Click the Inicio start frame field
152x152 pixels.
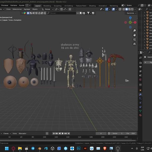(x=117, y=133)
